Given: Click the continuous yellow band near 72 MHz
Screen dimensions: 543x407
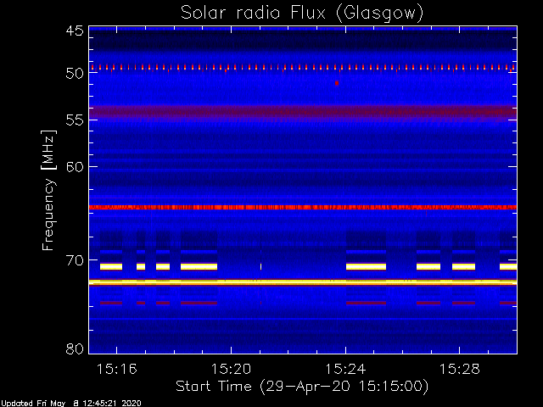Looking at the screenshot, I should (x=303, y=282).
